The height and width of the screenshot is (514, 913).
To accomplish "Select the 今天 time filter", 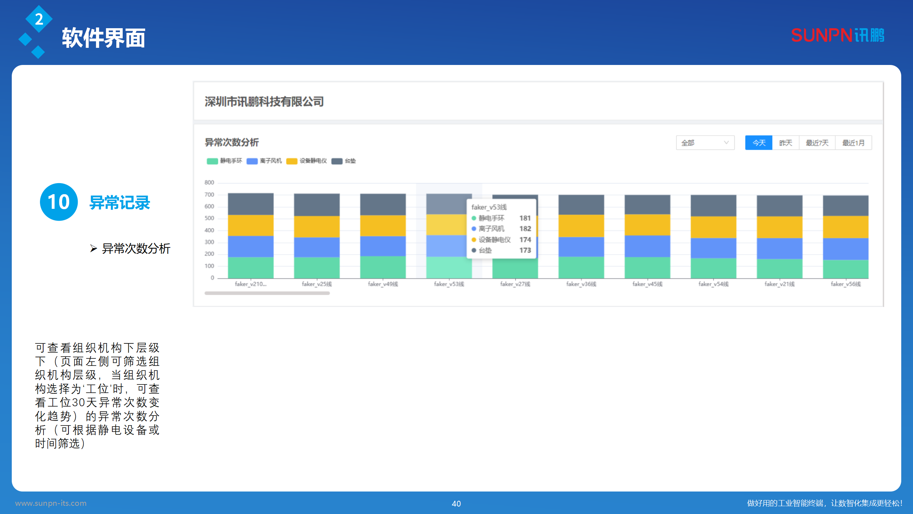I will pos(759,143).
